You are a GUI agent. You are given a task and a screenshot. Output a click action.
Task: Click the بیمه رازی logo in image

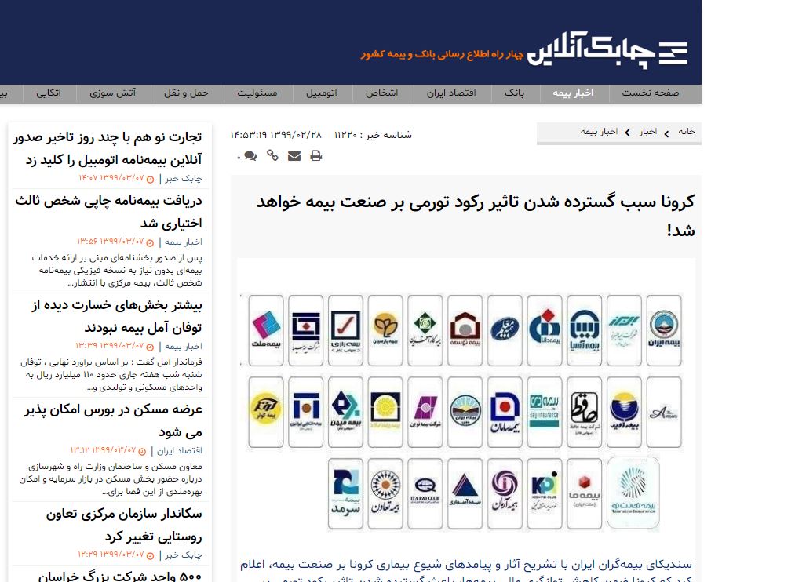pyautogui.click(x=345, y=330)
